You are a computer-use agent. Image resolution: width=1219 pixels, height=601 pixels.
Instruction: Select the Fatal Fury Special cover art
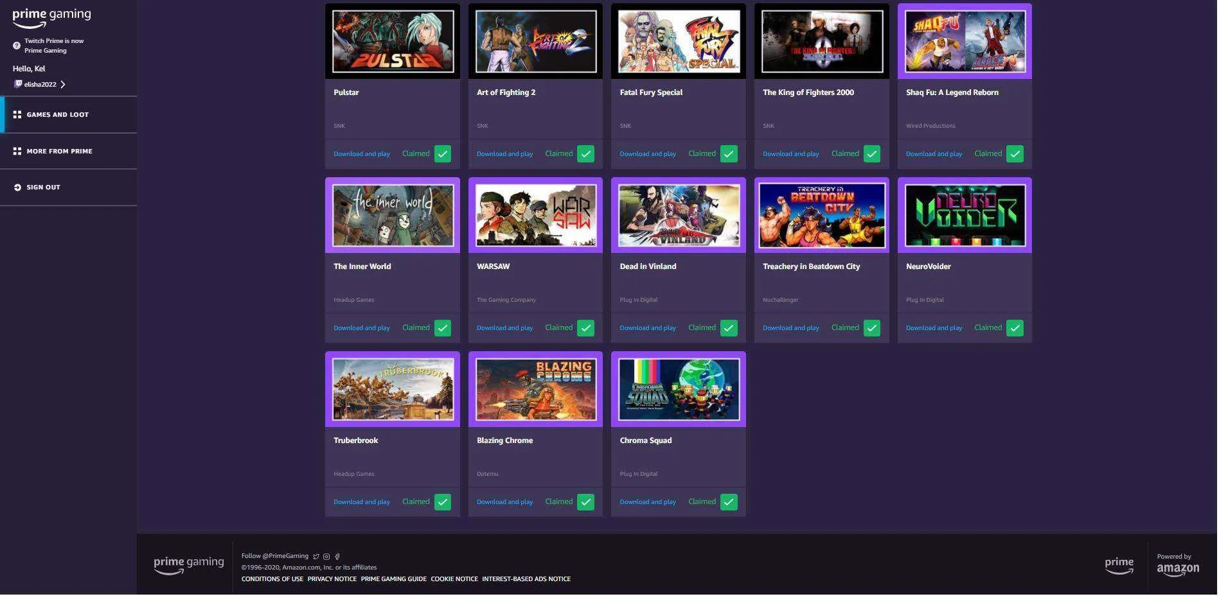click(x=679, y=41)
